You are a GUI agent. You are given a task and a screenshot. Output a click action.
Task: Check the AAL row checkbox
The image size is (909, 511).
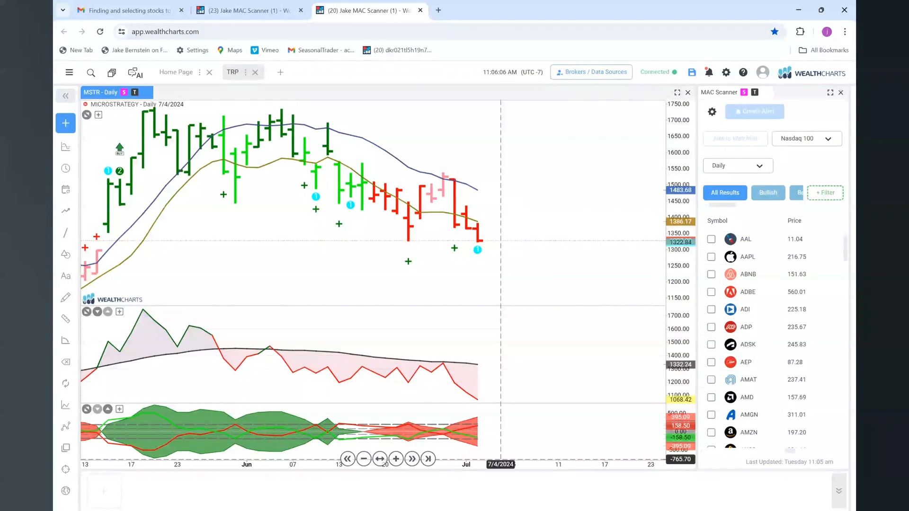(x=711, y=239)
